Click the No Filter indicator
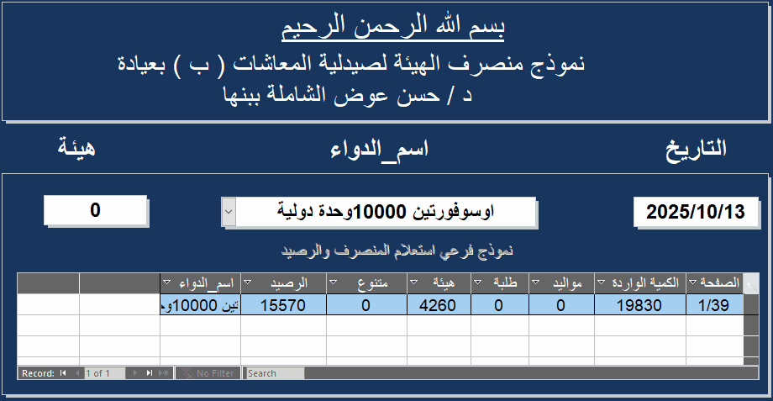 pos(208,373)
